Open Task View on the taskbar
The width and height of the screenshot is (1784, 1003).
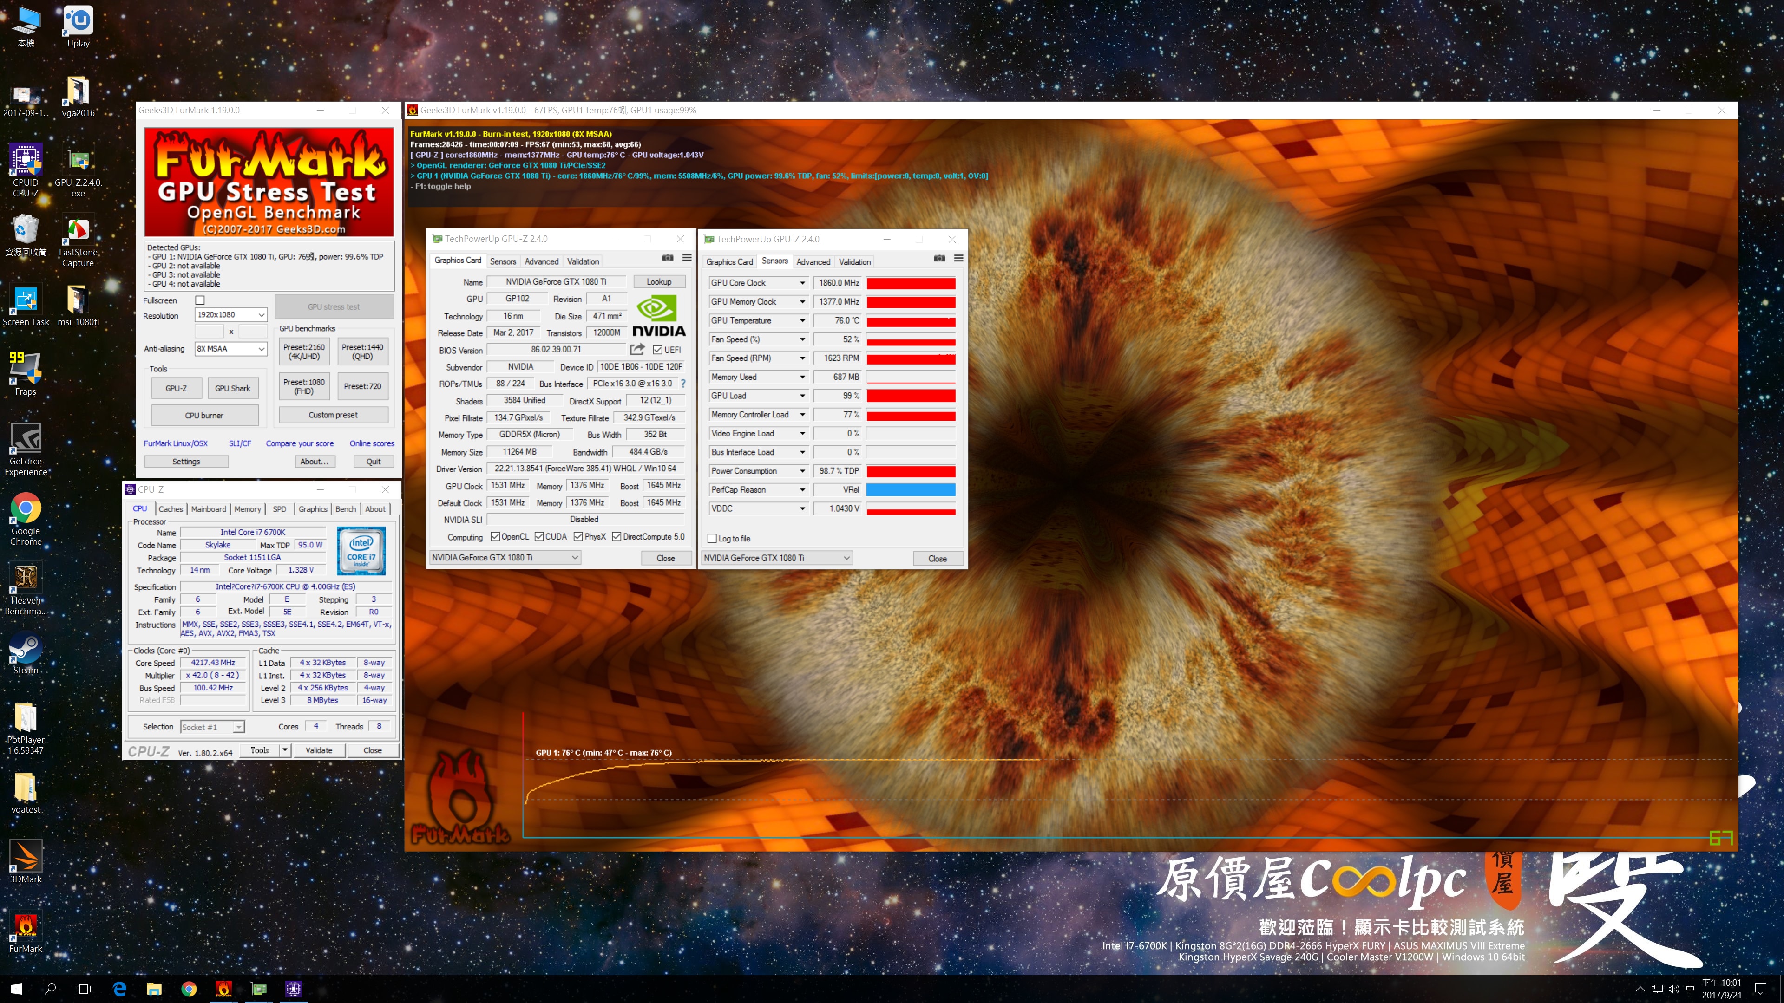tap(83, 989)
